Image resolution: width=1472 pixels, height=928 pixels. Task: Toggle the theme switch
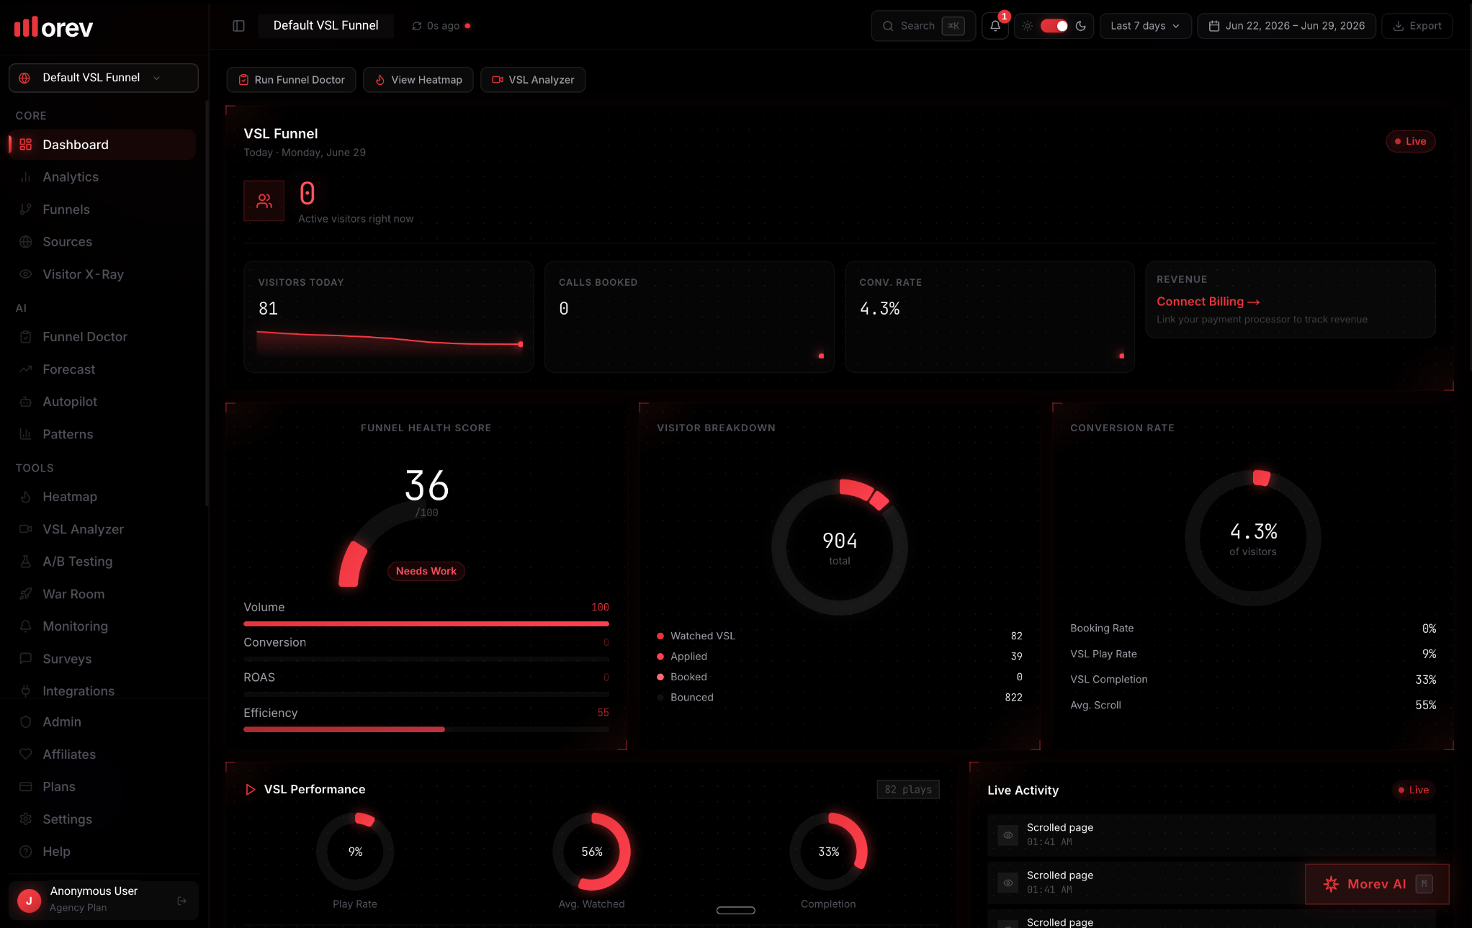1054,26
